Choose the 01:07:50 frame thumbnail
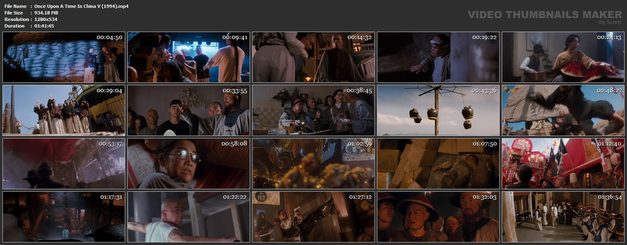Viewport: 627px width, 245px height. tap(438, 164)
